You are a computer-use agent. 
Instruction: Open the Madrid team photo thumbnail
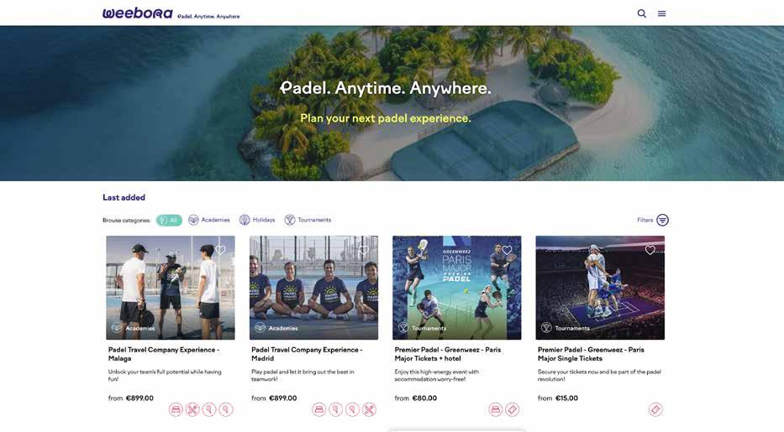tap(313, 288)
